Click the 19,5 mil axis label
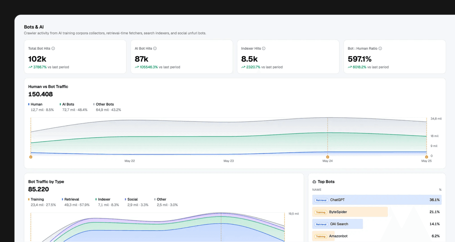 coord(294,214)
